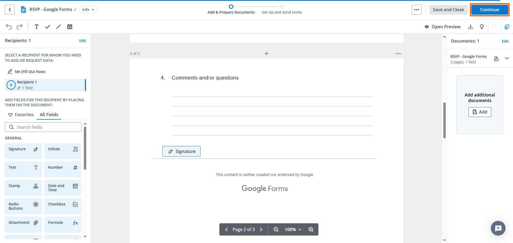Click inside the Search fields box
The width and height of the screenshot is (513, 243).
[x=43, y=127]
